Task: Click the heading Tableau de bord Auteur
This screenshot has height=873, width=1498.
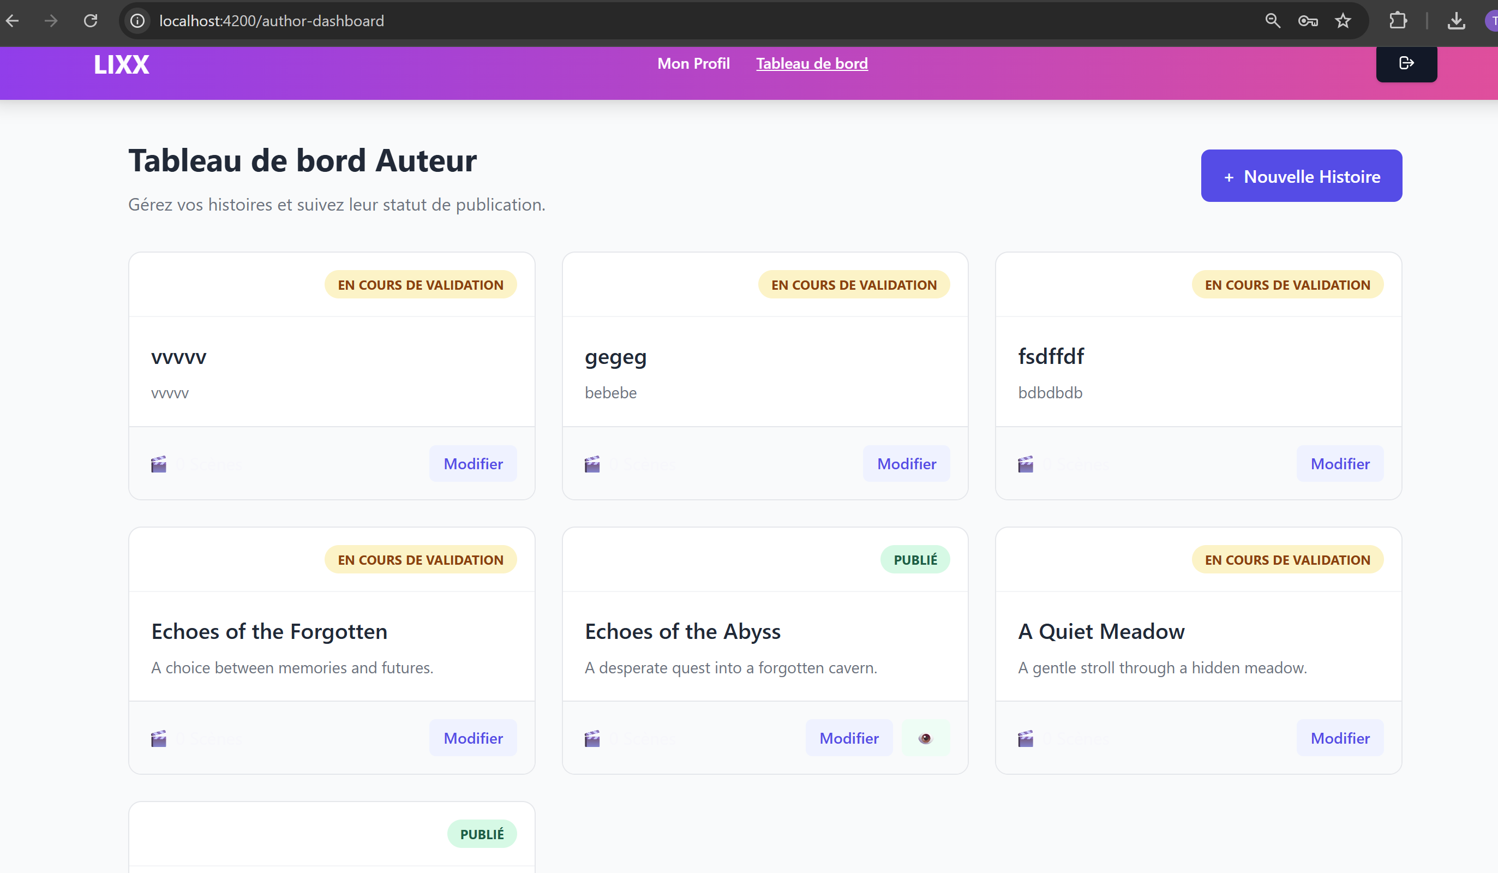Action: pyautogui.click(x=303, y=160)
